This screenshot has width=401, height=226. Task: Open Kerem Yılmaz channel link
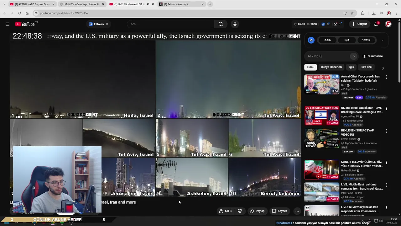pos(349,139)
